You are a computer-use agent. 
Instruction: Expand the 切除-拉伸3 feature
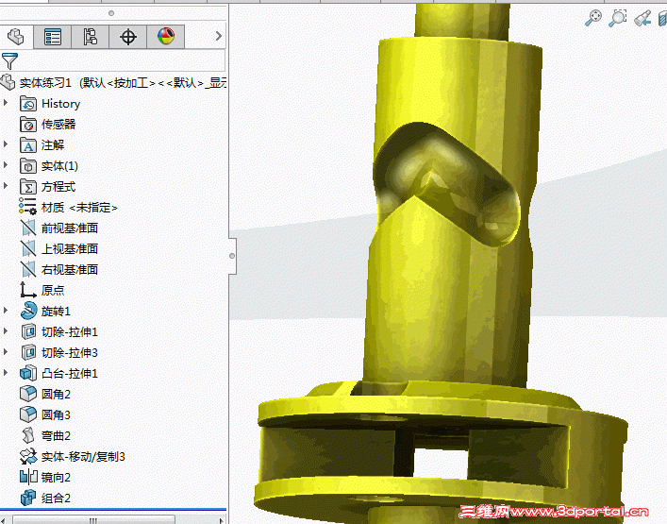click(6, 351)
